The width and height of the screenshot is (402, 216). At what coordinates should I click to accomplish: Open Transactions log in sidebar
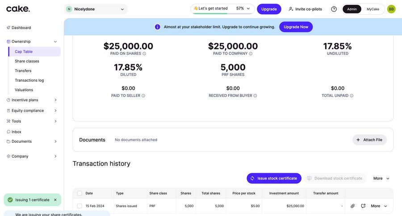pyautogui.click(x=29, y=80)
